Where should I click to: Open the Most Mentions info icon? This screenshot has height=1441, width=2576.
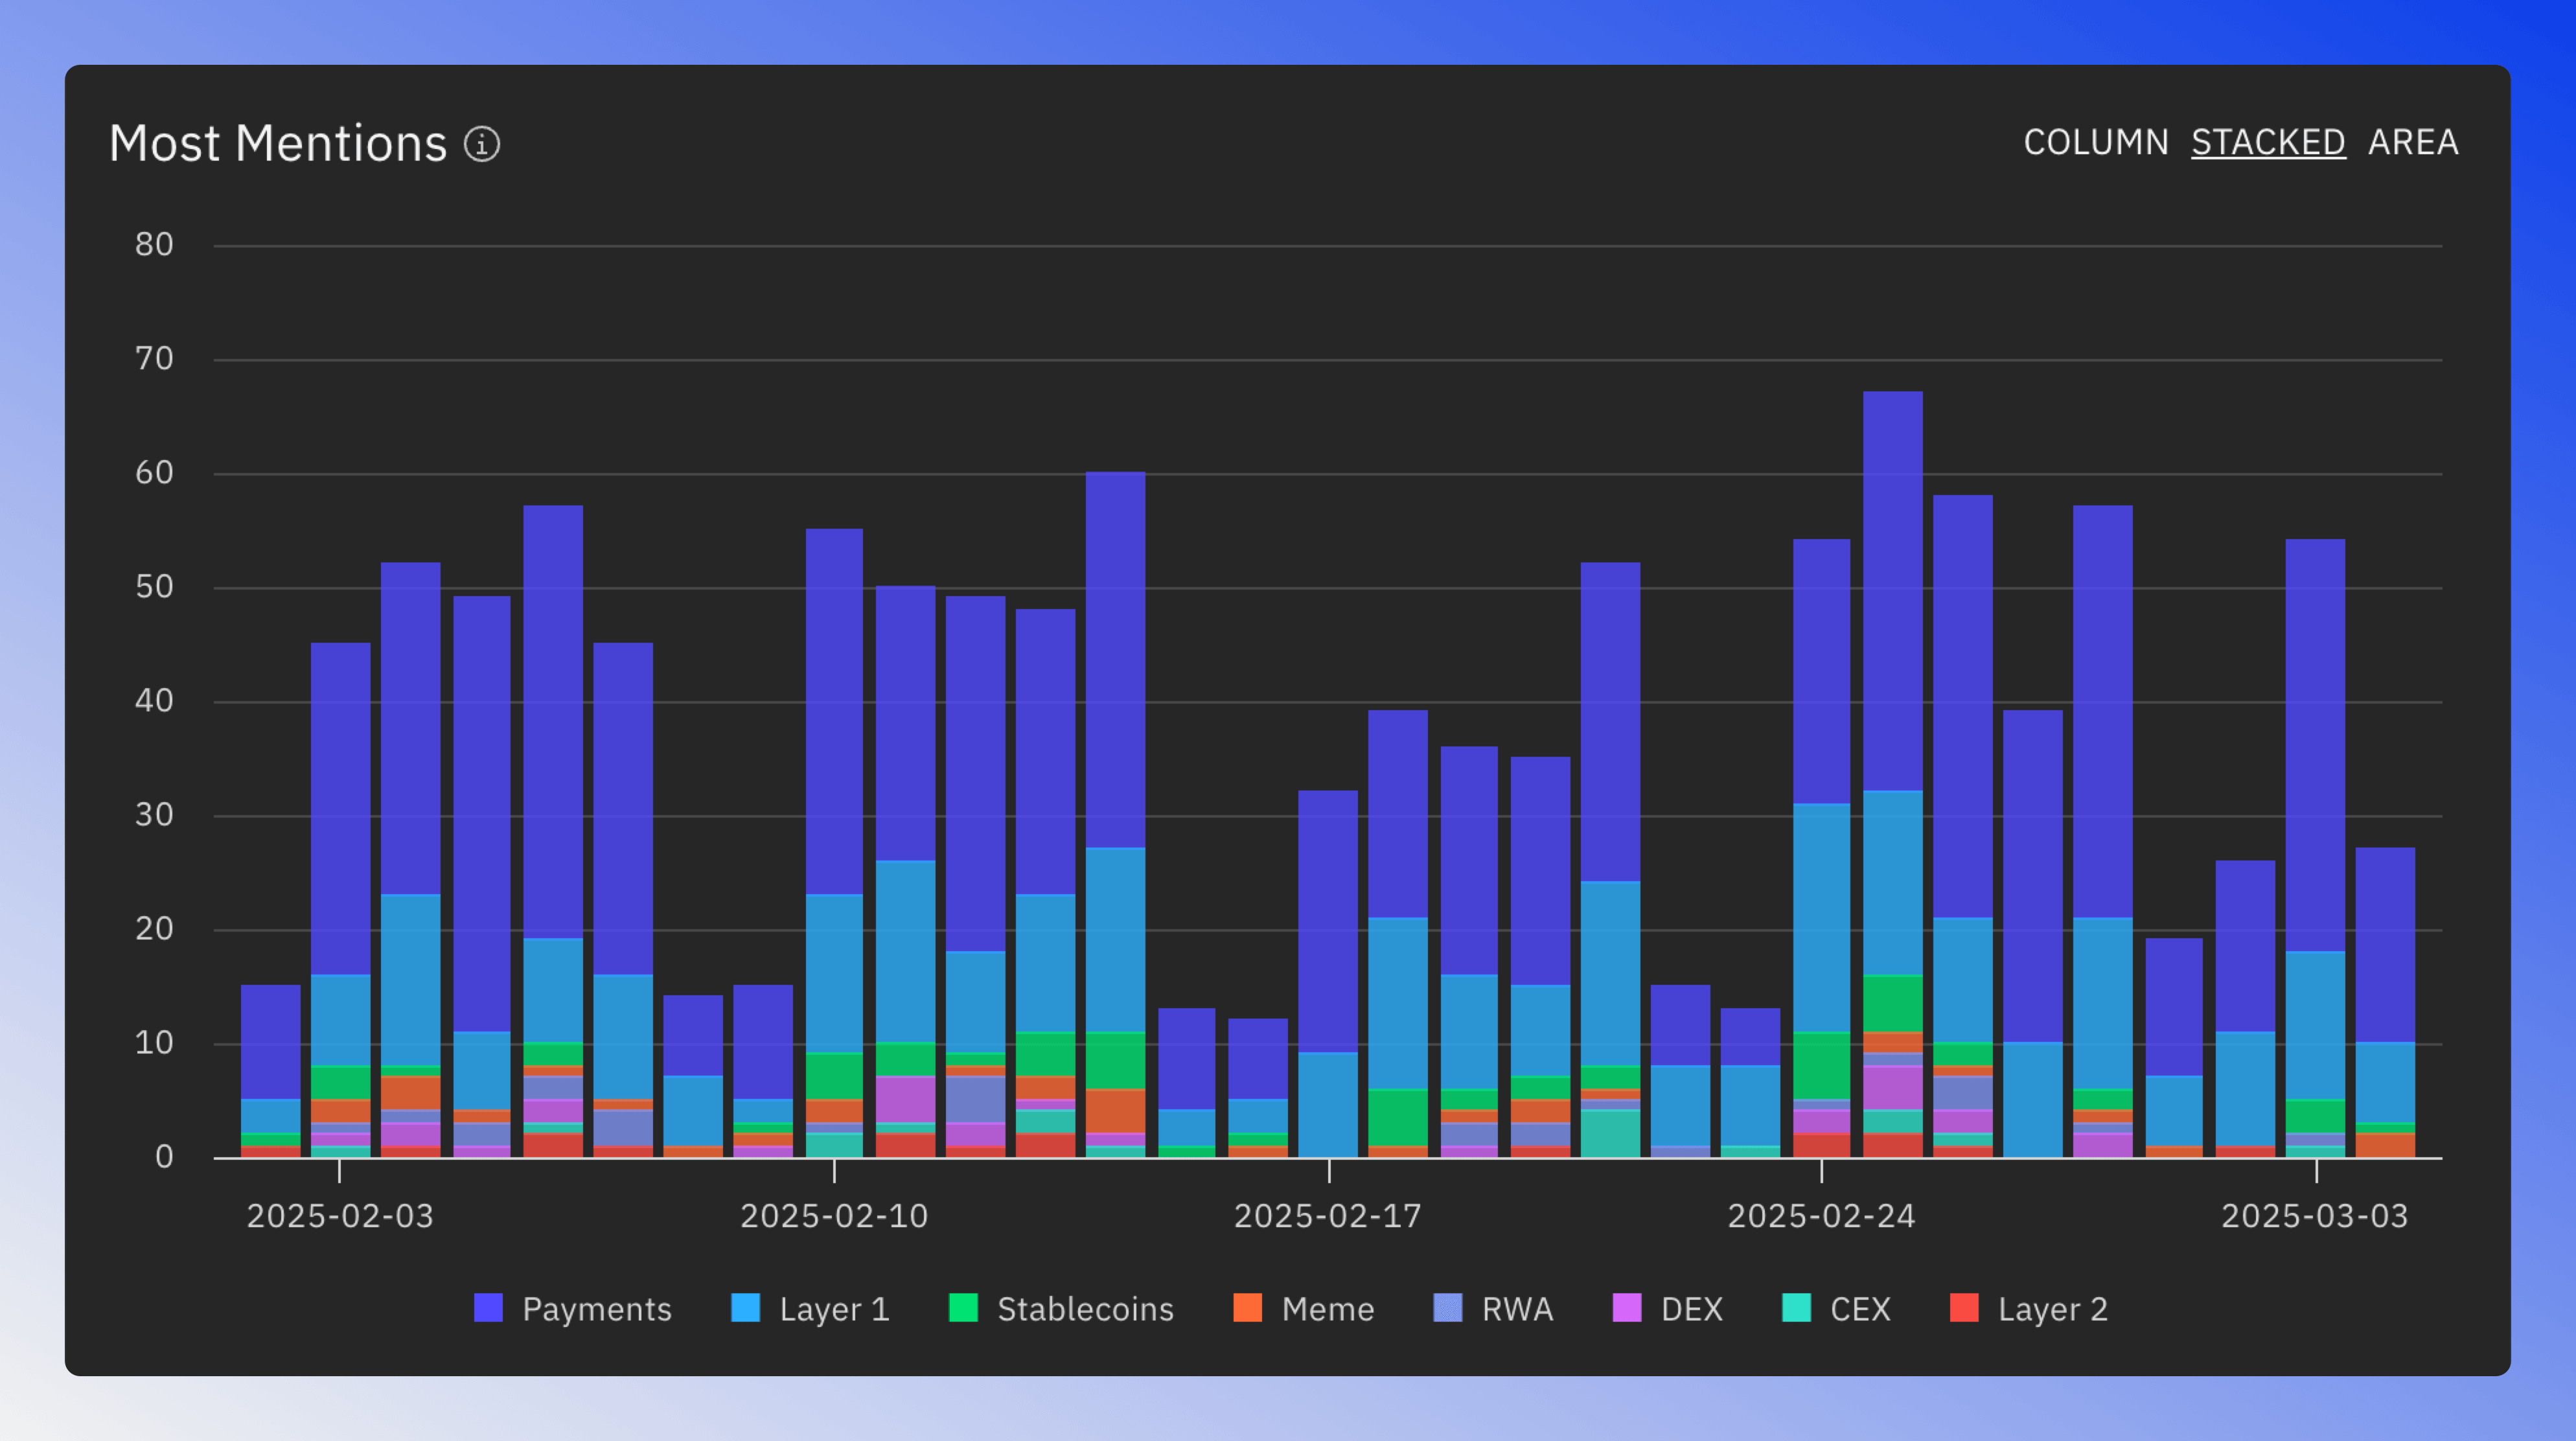click(482, 144)
